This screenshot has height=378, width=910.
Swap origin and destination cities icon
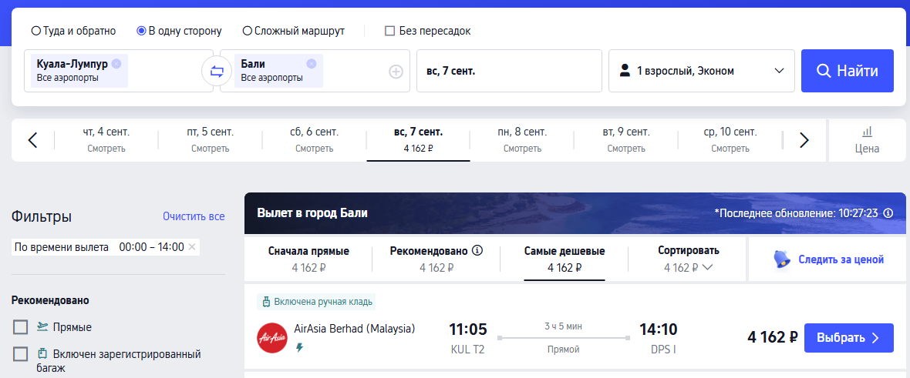tap(217, 72)
